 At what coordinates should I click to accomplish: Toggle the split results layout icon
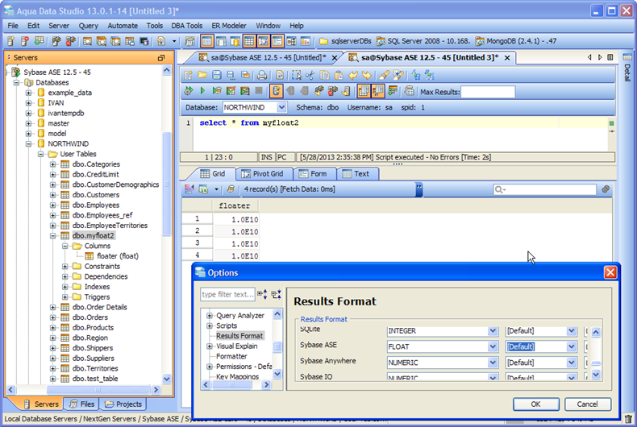point(378,91)
